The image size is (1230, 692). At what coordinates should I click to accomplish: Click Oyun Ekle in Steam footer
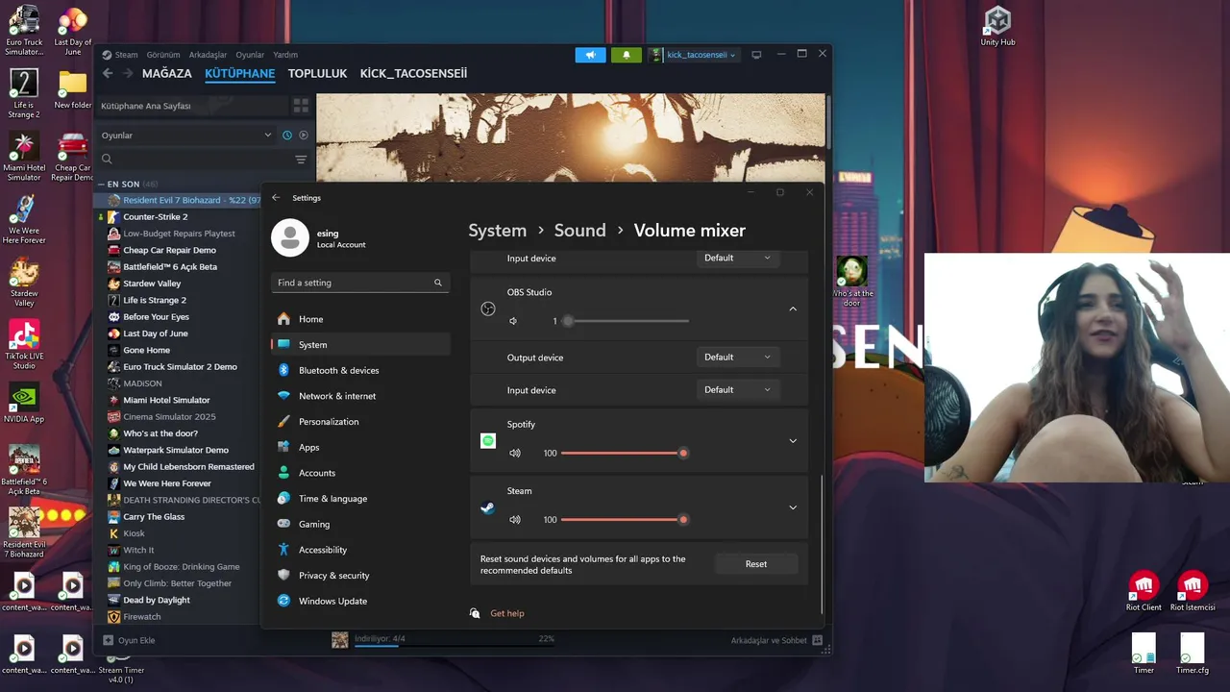click(x=129, y=640)
